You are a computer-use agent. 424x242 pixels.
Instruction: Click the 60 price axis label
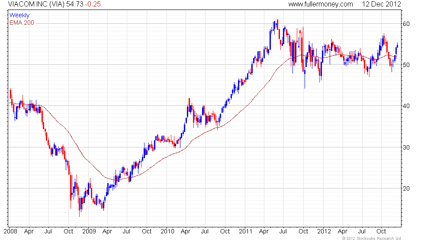click(x=406, y=24)
